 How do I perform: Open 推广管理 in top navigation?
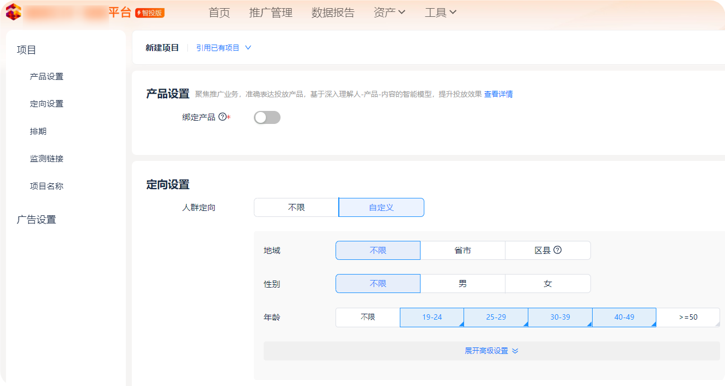[x=271, y=13]
